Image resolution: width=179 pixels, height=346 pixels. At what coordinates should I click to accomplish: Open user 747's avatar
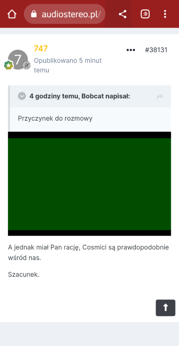(18, 59)
